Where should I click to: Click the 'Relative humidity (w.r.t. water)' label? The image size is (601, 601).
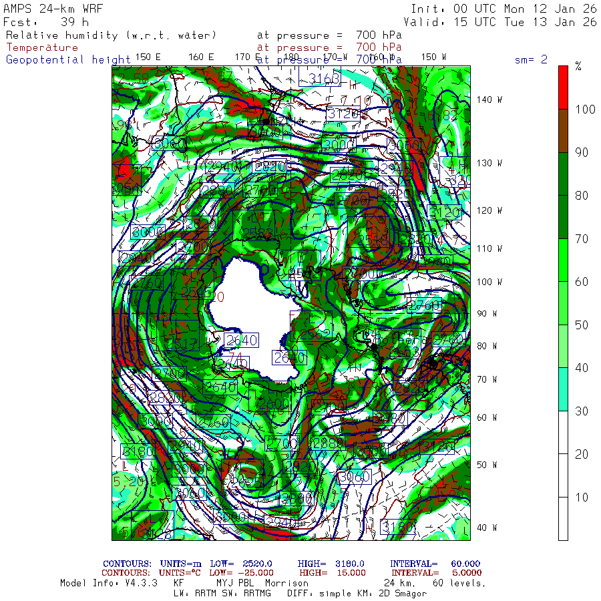pos(111,35)
